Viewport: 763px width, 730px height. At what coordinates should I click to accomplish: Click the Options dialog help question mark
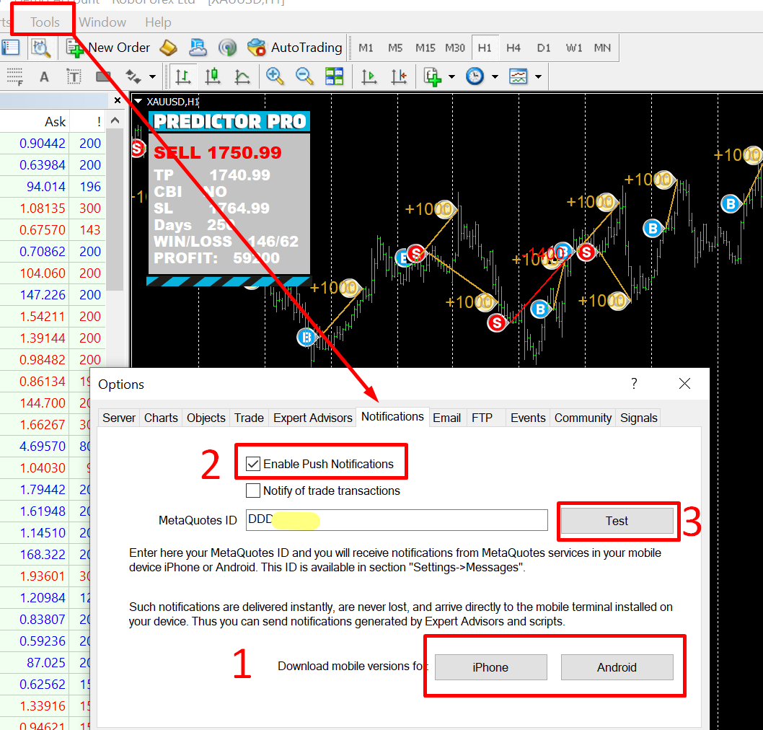tap(634, 384)
